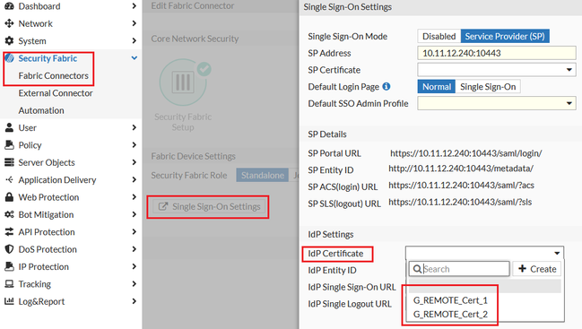The height and width of the screenshot is (329, 582).
Task: Click the Bot Mitigation gears icon
Action: pos(9,214)
